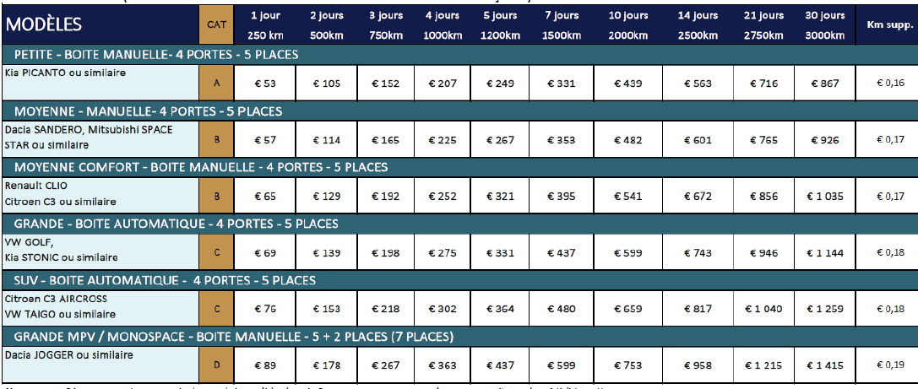Select the Dacia JOGGER ou similaire cell
Viewport: 918px width, 389px height.
coord(100,365)
